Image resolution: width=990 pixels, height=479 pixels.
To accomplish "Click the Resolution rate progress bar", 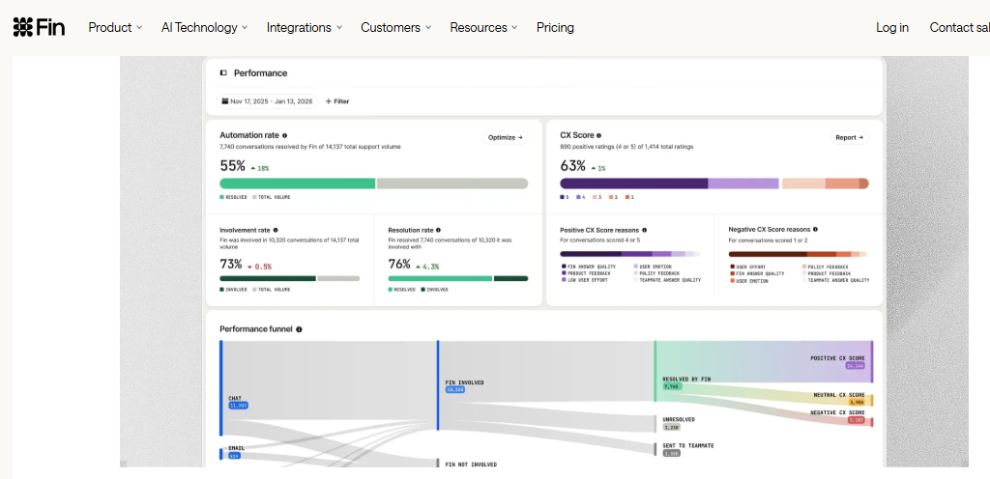I will coord(457,278).
